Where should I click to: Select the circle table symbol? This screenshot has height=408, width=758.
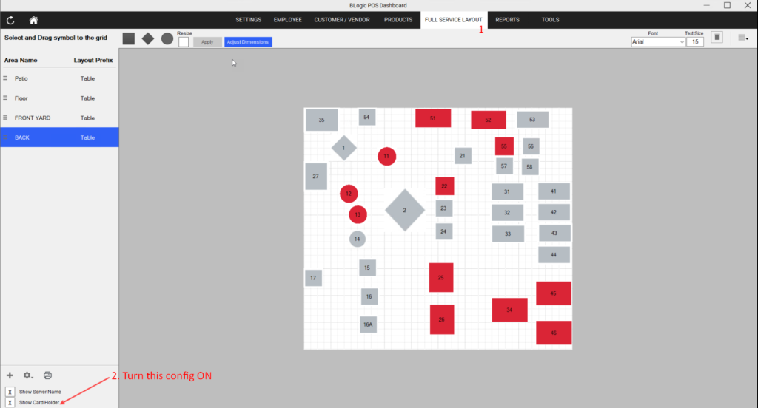pyautogui.click(x=167, y=38)
